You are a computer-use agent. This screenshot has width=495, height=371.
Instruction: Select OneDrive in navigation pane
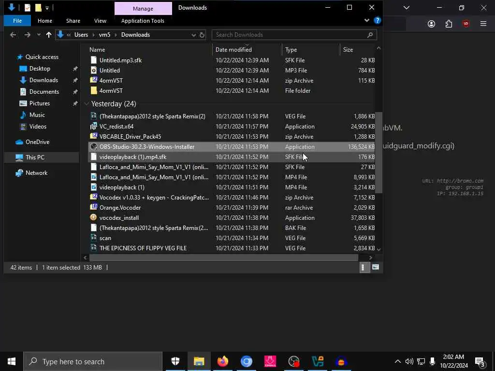(x=37, y=142)
